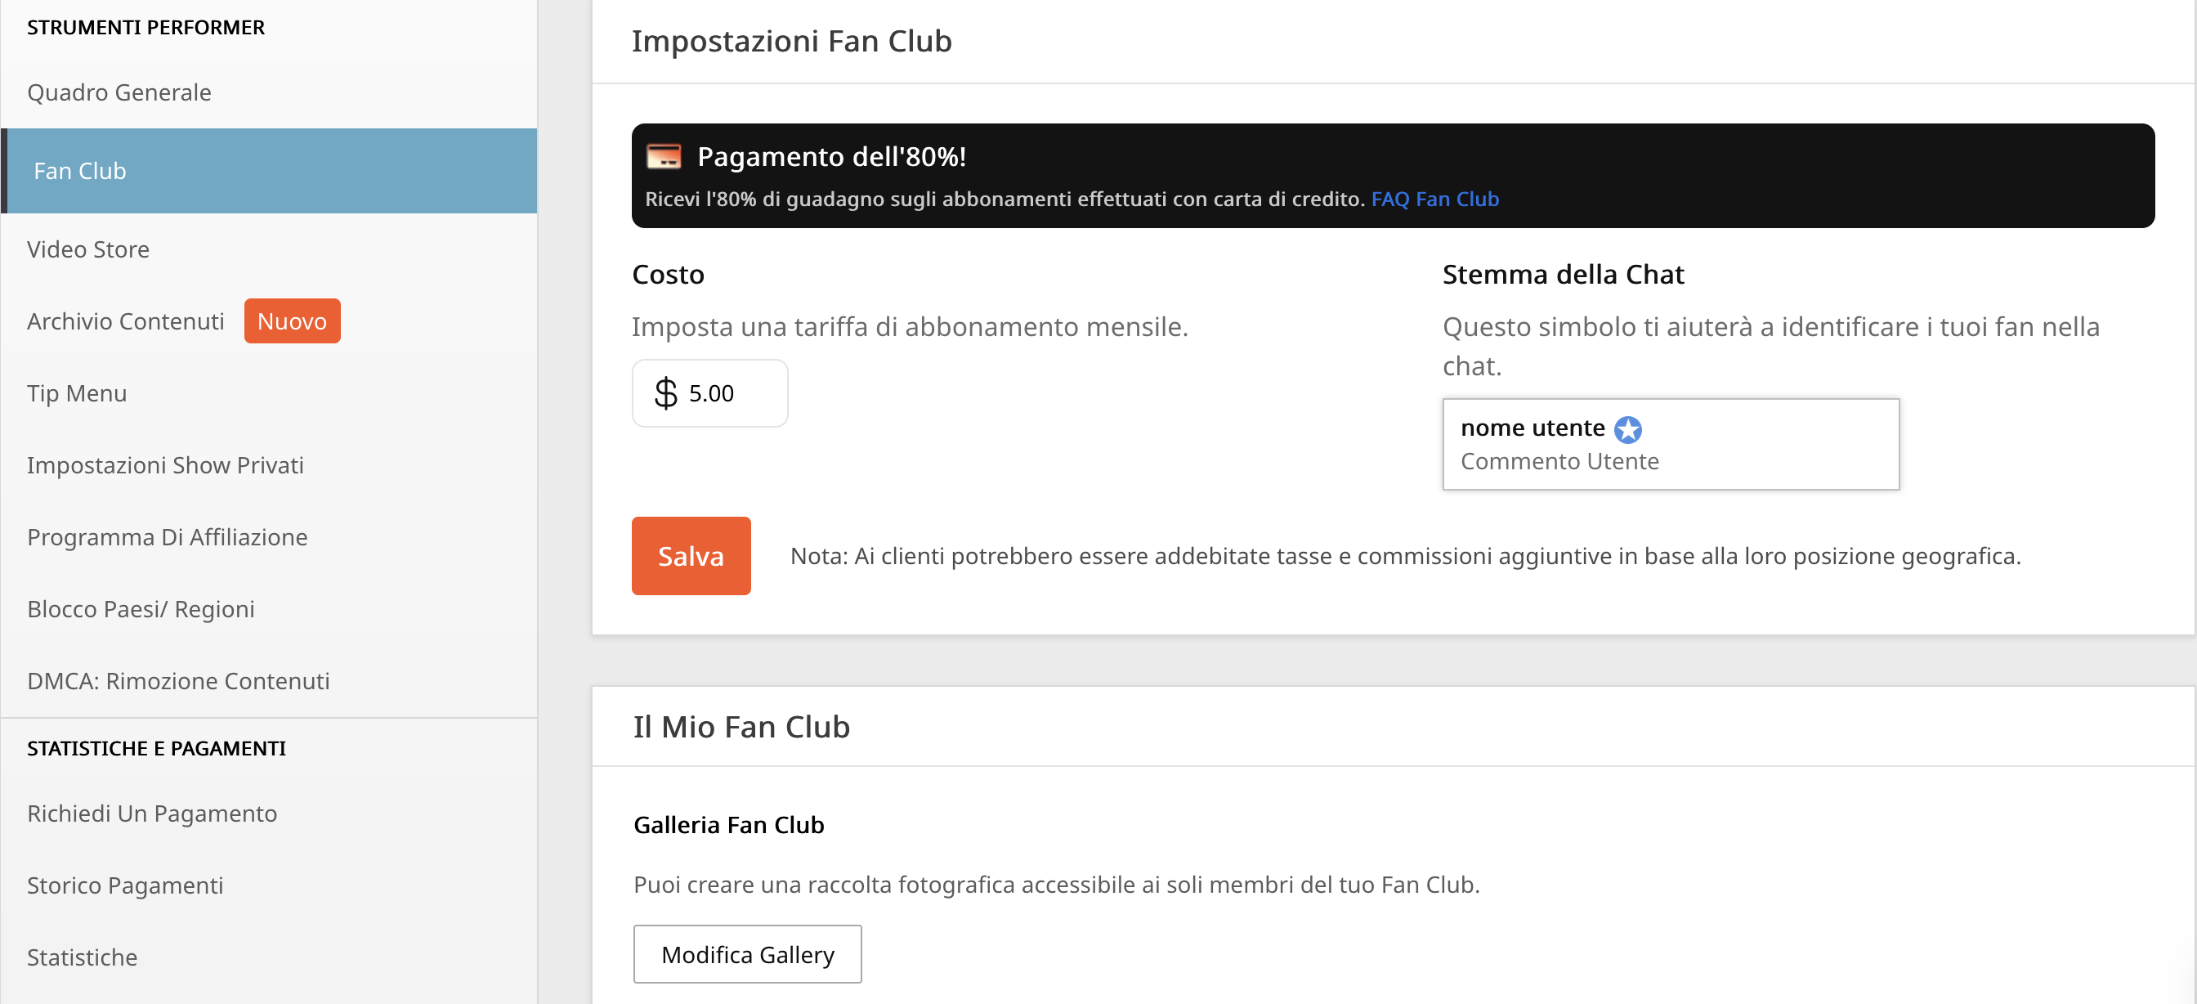Open Archivio Contenuti menu entry
Image resolution: width=2197 pixels, height=1004 pixels.
(x=125, y=320)
